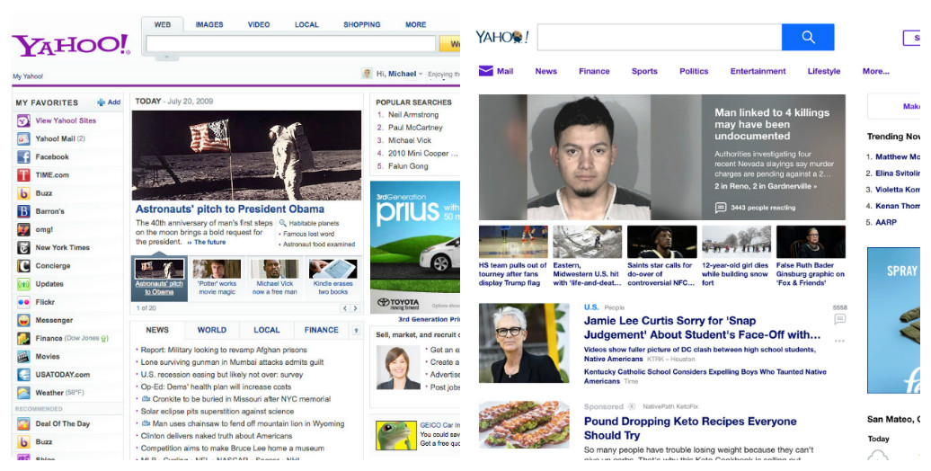The image size is (931, 471).
Task: Select the Local search tab
Action: click(306, 25)
